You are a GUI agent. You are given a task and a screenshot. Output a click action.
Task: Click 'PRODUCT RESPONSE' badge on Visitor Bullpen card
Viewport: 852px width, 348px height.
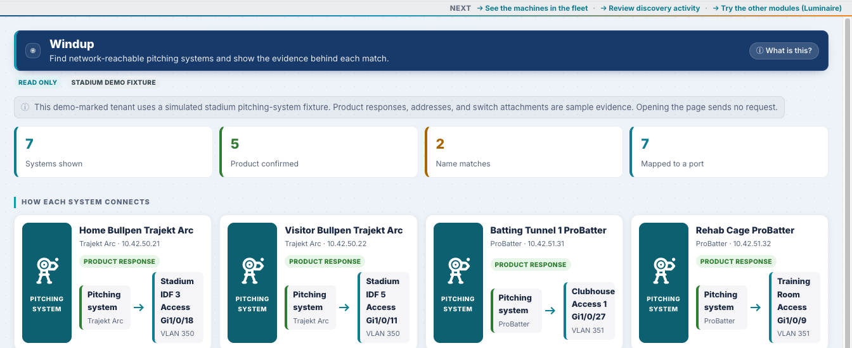click(325, 261)
